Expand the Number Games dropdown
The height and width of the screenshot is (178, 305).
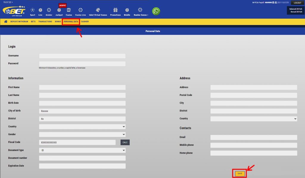(140, 10)
